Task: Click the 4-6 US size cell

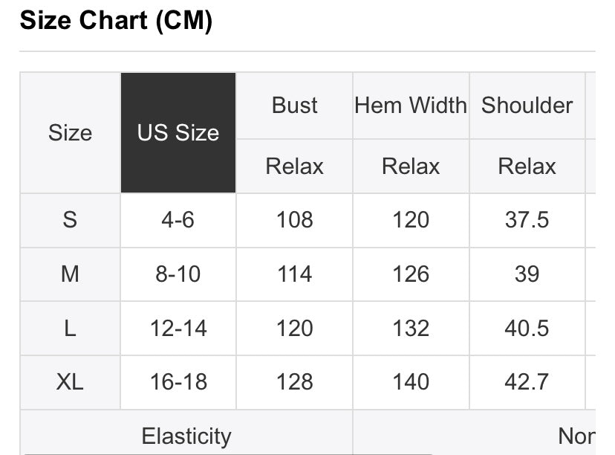Action: pos(178,220)
